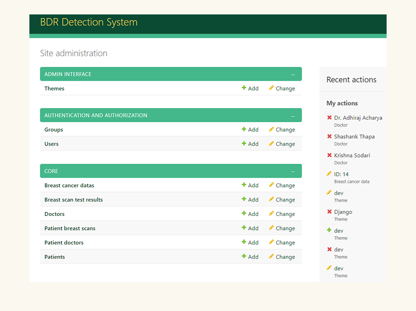Click the plus icon for Breast cancer datas
This screenshot has width=416, height=311.
[244, 185]
